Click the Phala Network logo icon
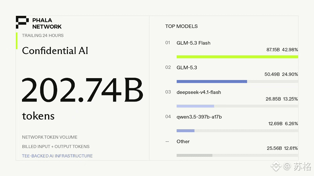314x176 pixels. [x=22, y=22]
